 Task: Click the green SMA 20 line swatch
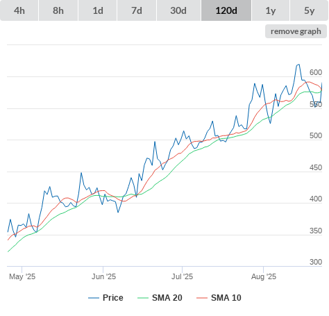point(143,298)
